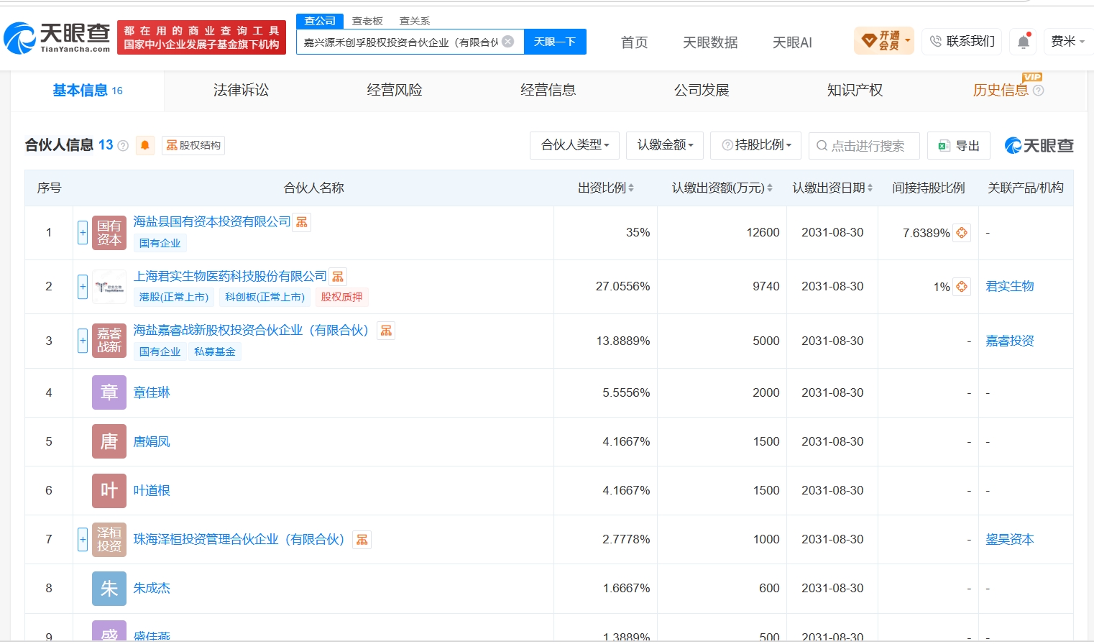Image resolution: width=1094 pixels, height=644 pixels.
Task: Open related institution link 鋆昊资本
Action: tap(1010, 539)
